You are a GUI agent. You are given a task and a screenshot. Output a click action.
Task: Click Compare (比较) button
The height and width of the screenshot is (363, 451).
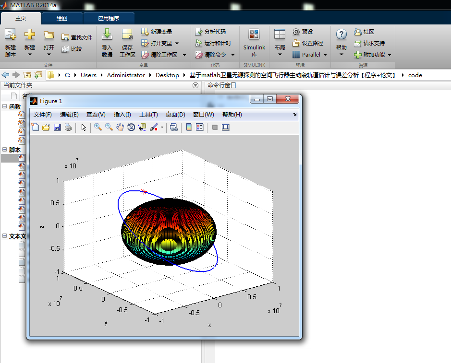72,49
